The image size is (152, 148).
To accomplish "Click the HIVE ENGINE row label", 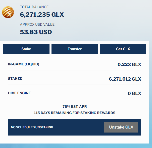I will (x=19, y=93).
